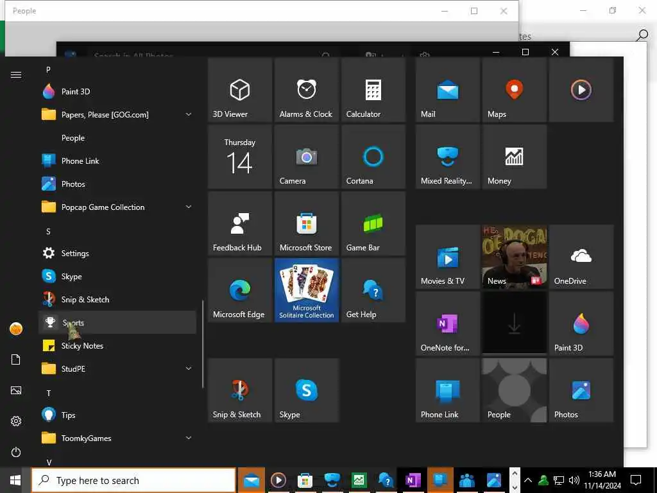Open the Game Bar tile

[373, 223]
